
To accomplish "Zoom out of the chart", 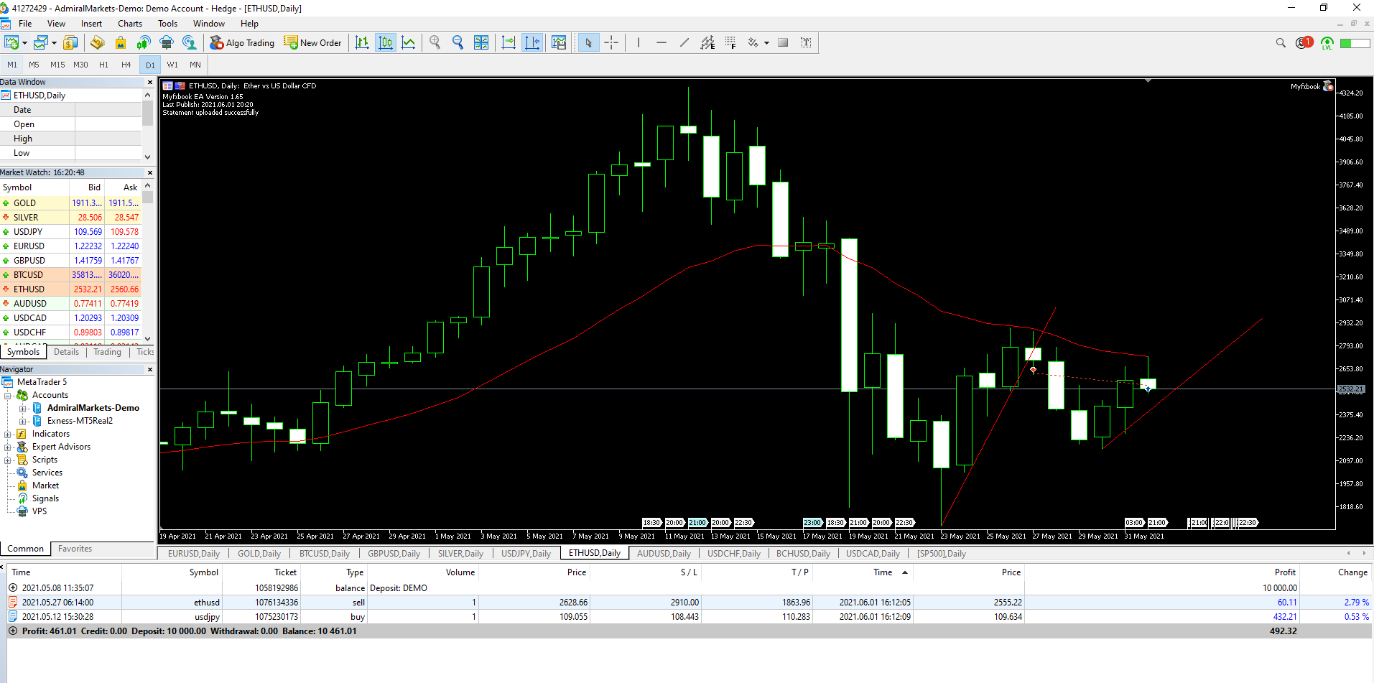I will click(458, 43).
